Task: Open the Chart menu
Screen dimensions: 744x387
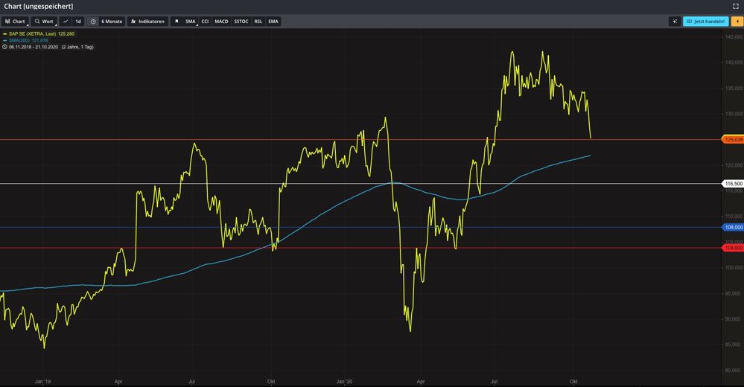Action: point(15,22)
